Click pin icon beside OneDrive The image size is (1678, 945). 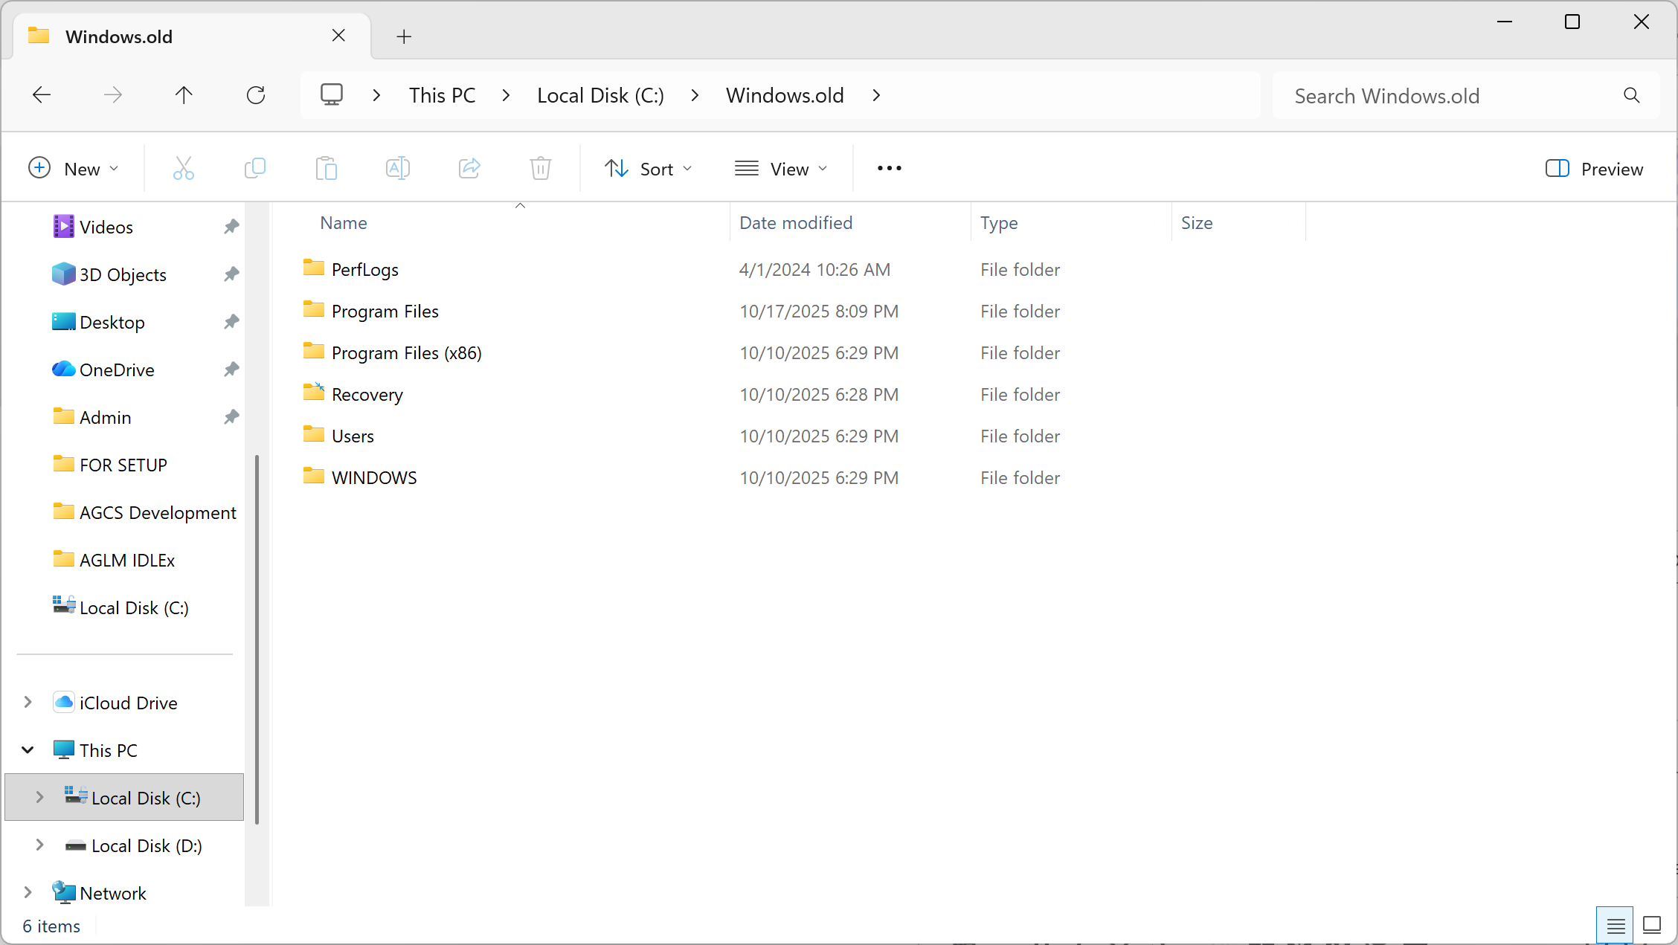[x=231, y=370]
